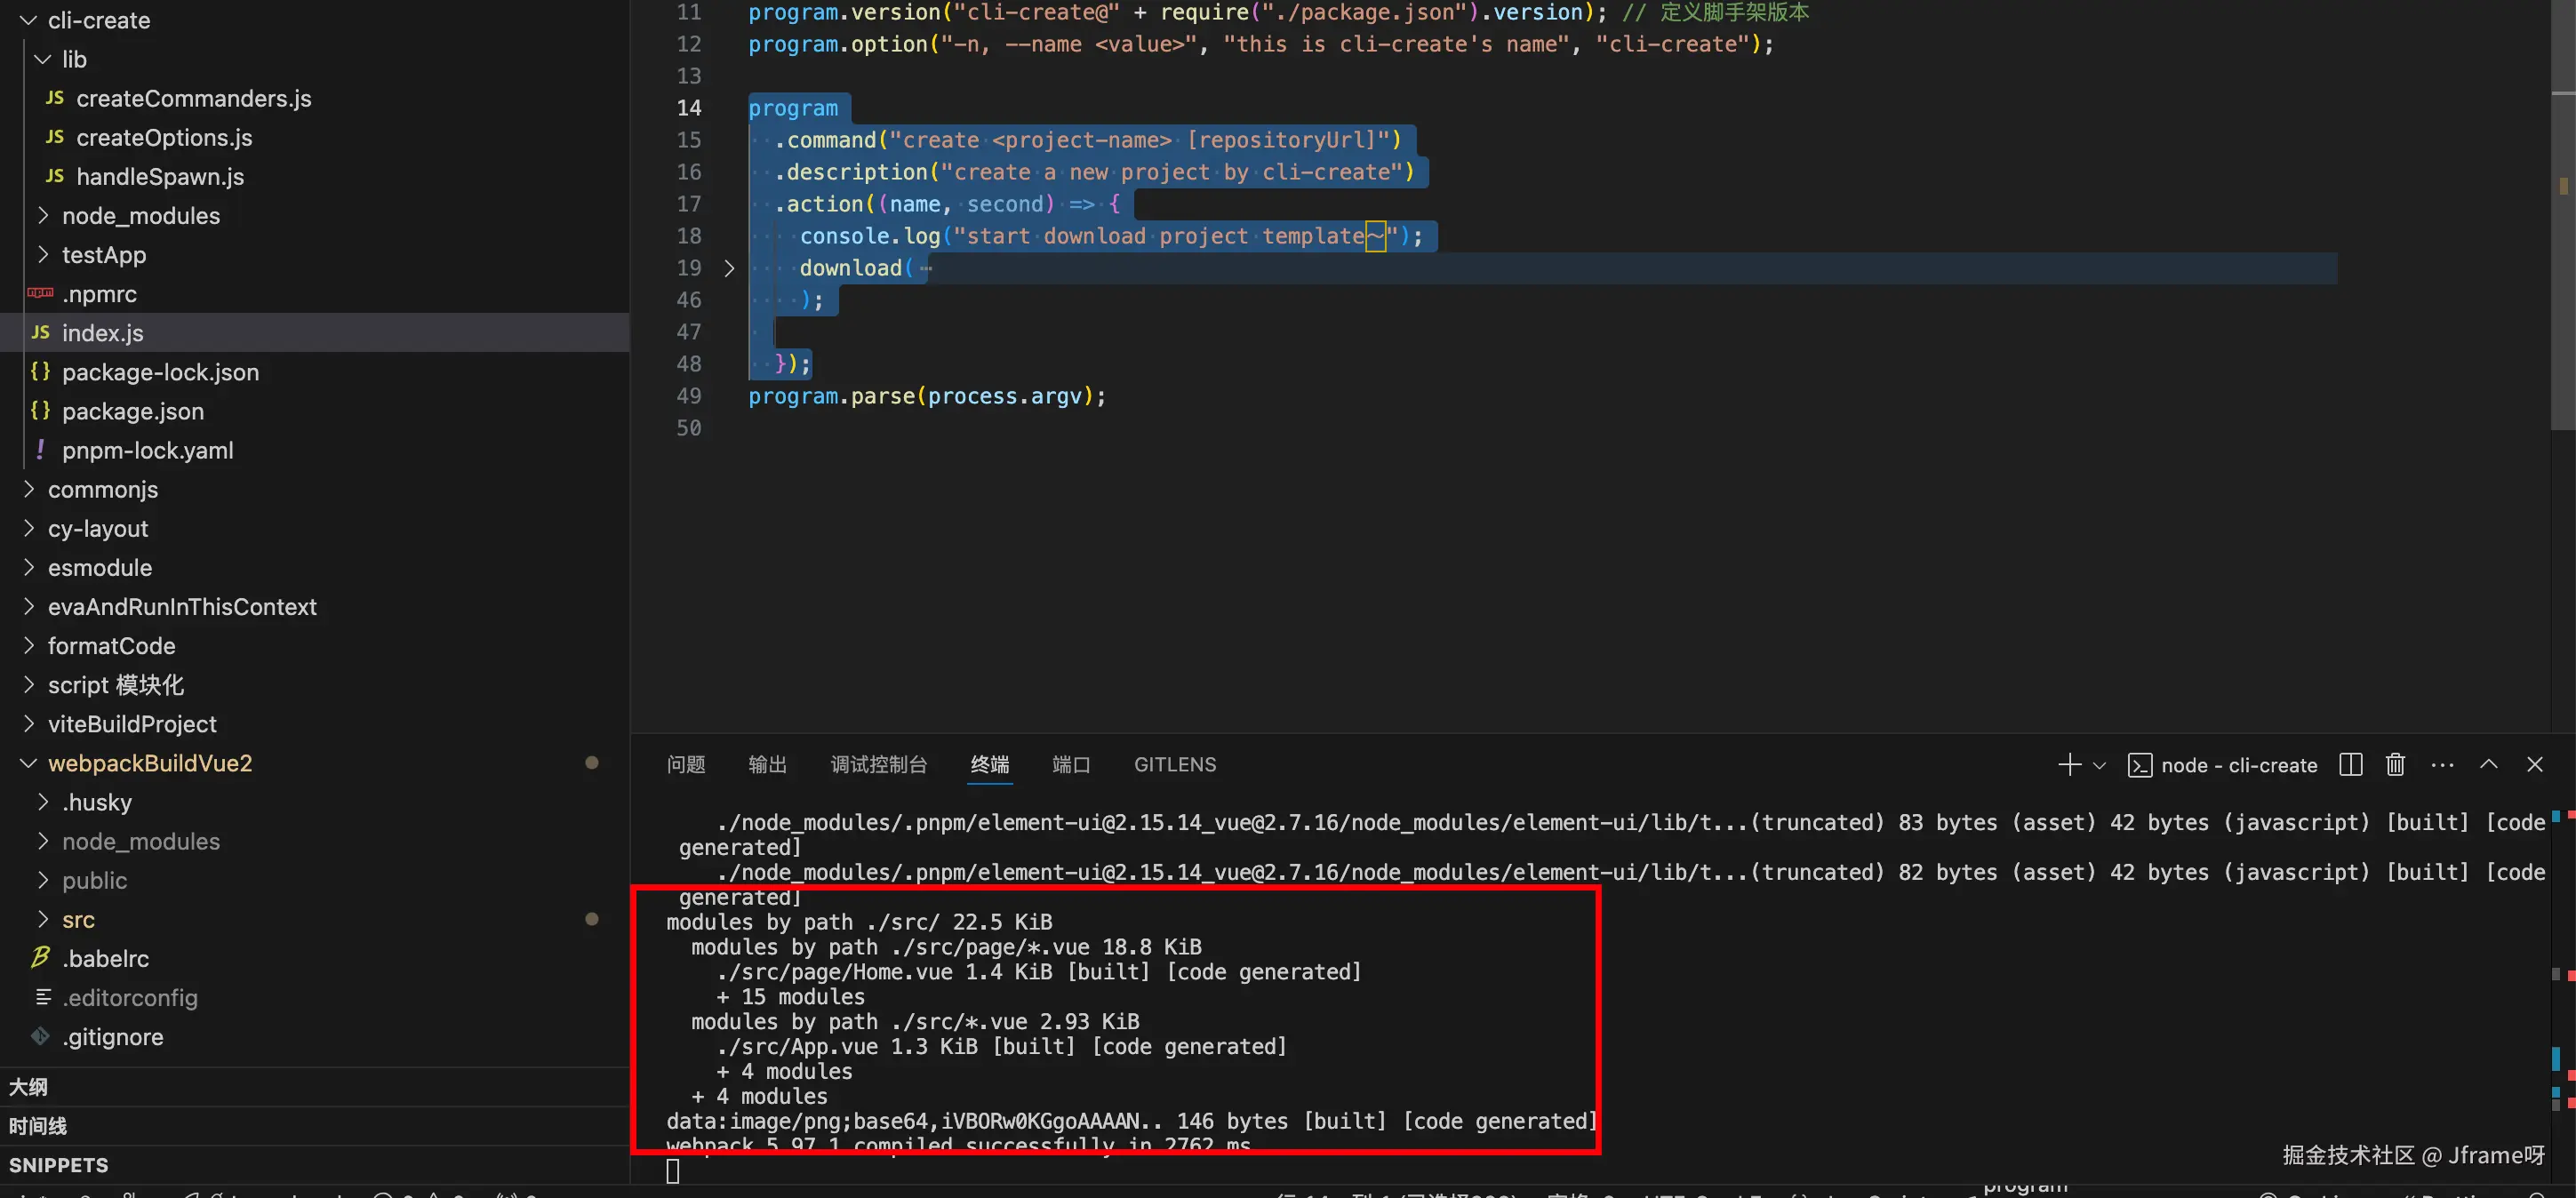This screenshot has height=1198, width=2576.
Task: Expand the 时间线 section header
Action: pyautogui.click(x=38, y=1126)
